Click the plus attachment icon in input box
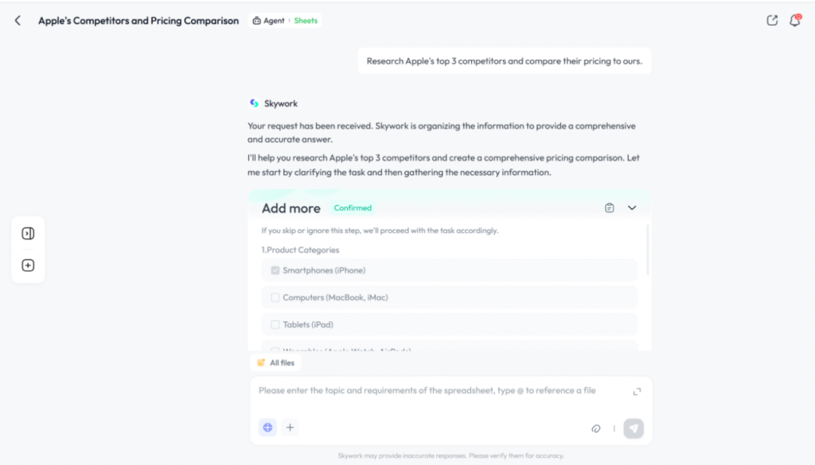815x465 pixels. pos(291,428)
